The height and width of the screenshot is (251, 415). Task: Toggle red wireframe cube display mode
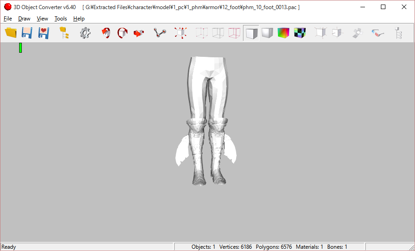pyautogui.click(x=234, y=33)
